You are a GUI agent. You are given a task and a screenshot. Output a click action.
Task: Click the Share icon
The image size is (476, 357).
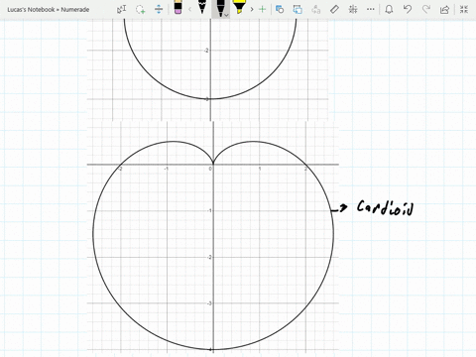click(445, 9)
